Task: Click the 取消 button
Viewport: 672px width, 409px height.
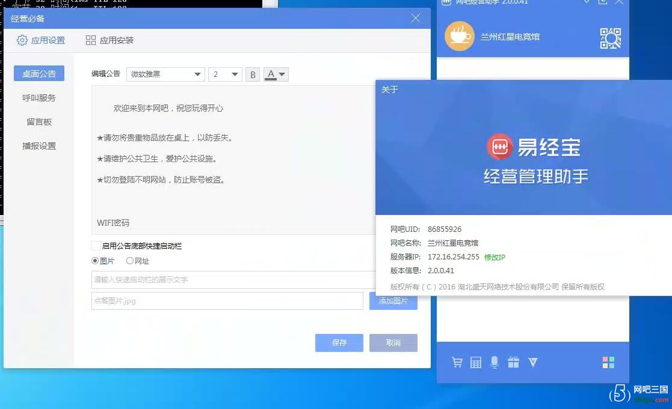Action: 393,343
